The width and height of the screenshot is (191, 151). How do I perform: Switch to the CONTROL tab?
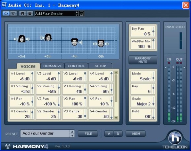[76, 66]
